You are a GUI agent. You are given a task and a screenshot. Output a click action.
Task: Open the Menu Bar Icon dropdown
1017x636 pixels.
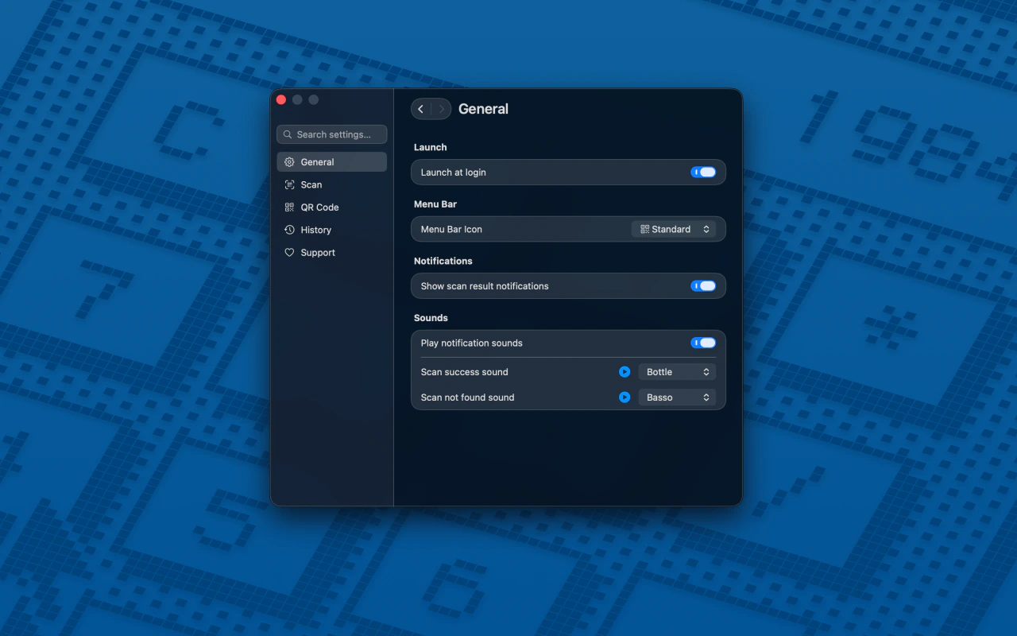pyautogui.click(x=674, y=229)
